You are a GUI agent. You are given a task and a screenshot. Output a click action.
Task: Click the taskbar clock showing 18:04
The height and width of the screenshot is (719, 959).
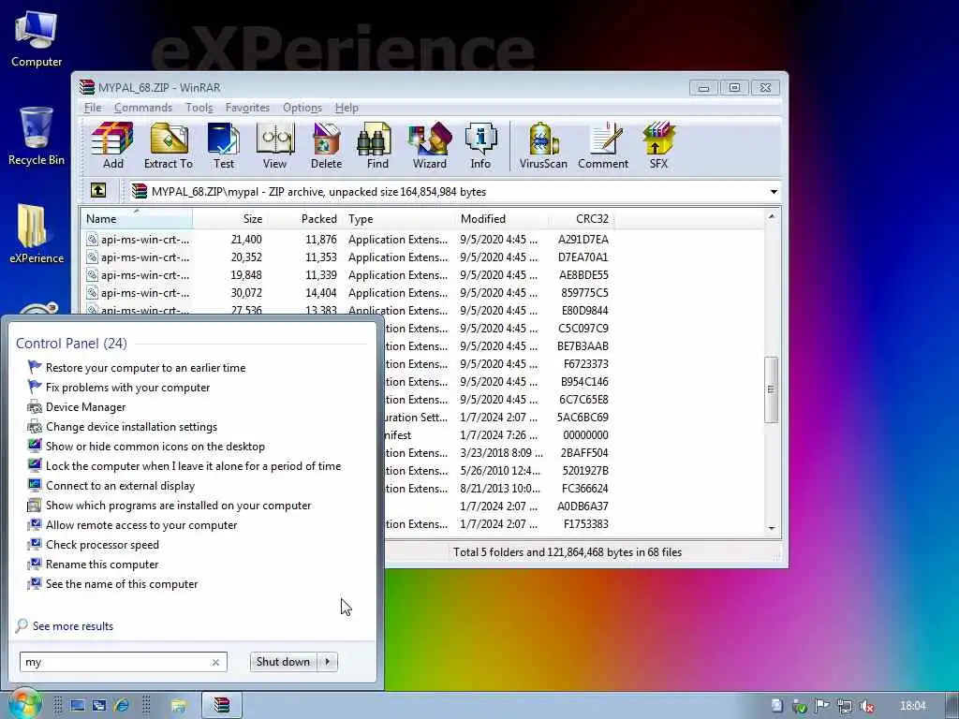(x=913, y=706)
